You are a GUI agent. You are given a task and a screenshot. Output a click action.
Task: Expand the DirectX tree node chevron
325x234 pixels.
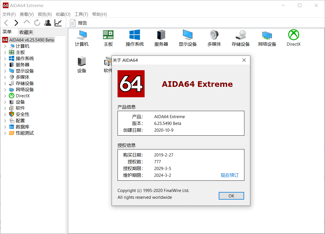(x=5, y=96)
